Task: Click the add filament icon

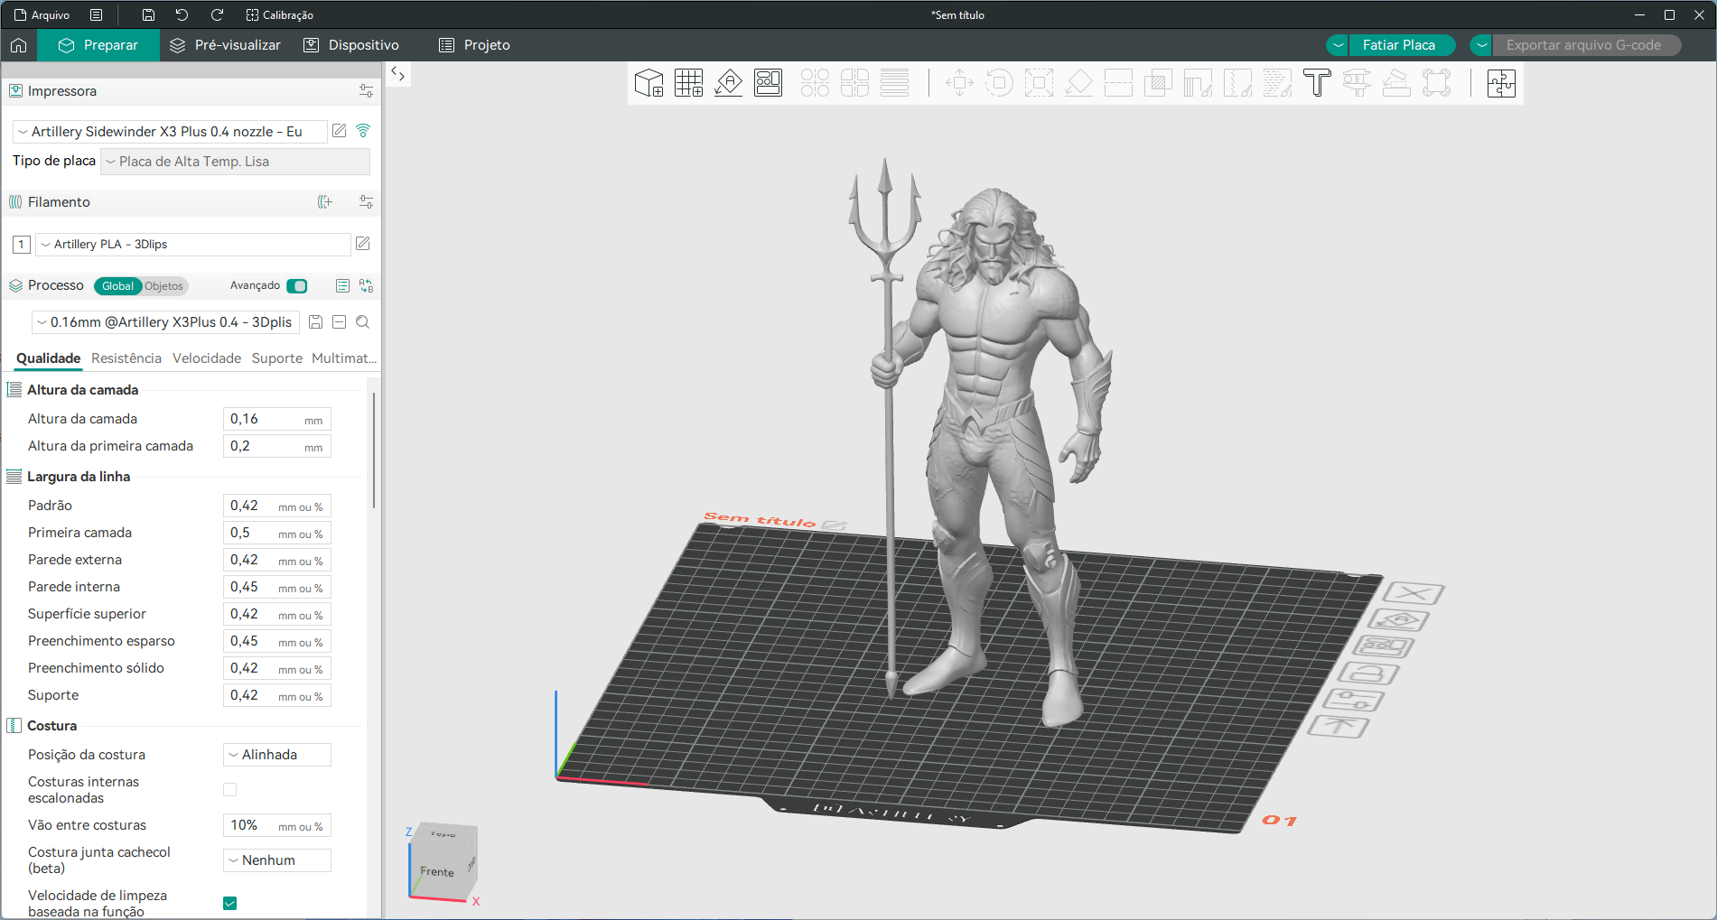Action: 325,202
